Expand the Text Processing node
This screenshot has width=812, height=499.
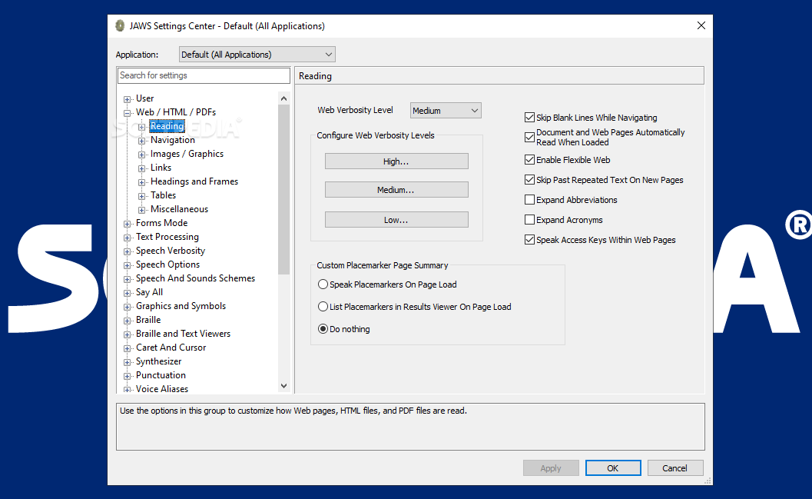(127, 238)
